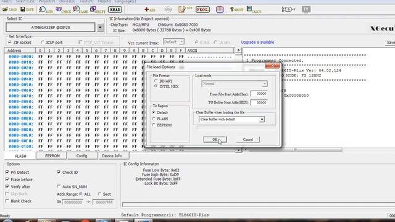Click the READ chip toolbar button
The height and width of the screenshot is (222, 395).
click(115, 10)
